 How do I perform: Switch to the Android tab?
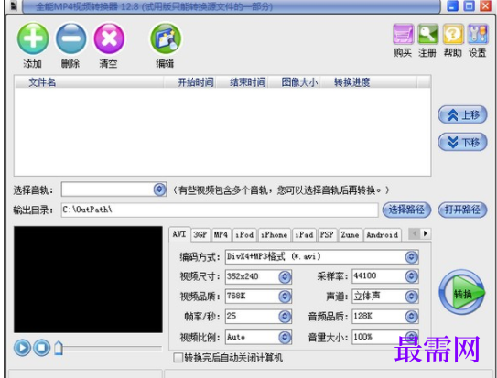[x=383, y=235]
